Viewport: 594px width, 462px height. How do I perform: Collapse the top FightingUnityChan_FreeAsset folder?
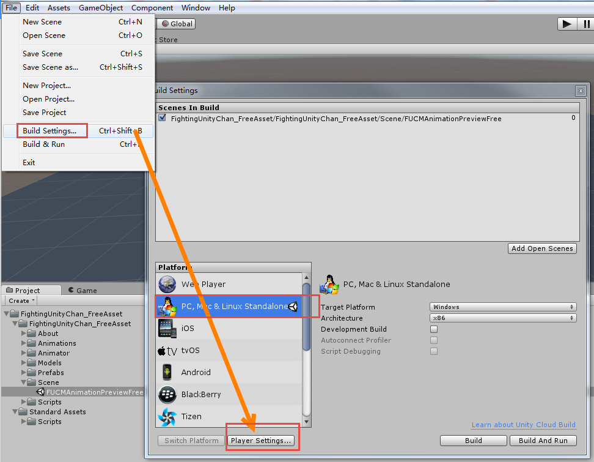[x=7, y=314]
